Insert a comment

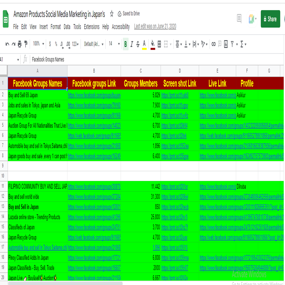pos(220,44)
